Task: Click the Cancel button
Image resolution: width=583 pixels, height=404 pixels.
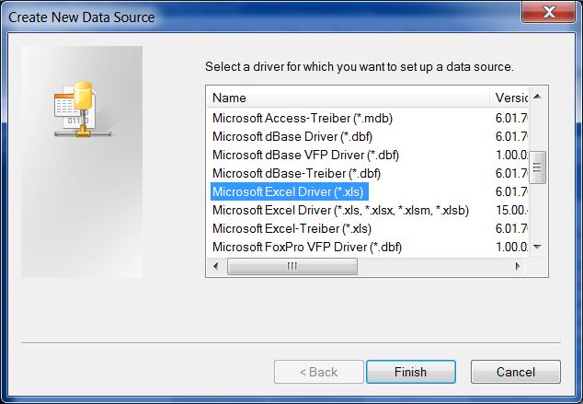Action: pyautogui.click(x=515, y=372)
